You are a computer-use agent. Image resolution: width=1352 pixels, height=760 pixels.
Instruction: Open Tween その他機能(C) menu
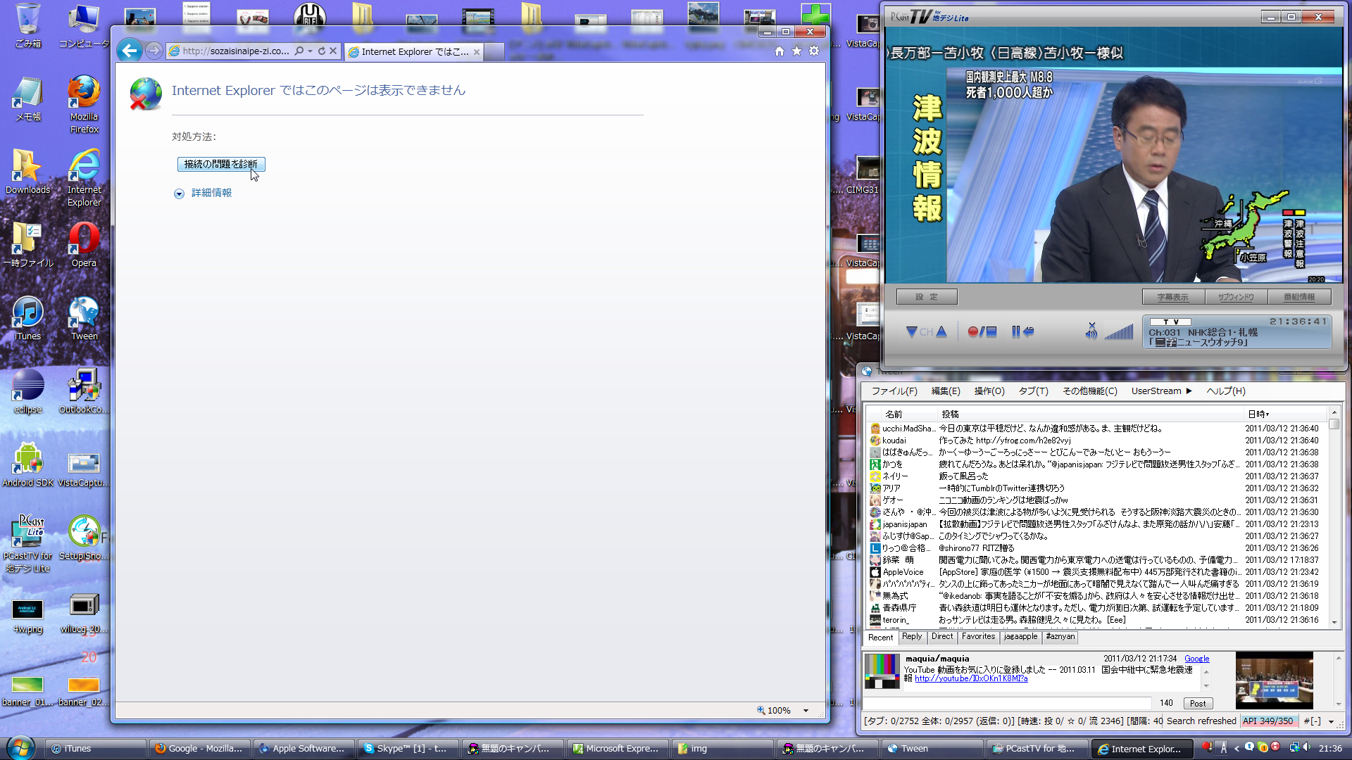(1090, 391)
